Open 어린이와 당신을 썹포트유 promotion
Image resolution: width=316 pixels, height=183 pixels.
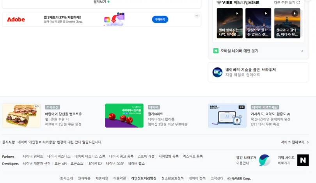click(63, 114)
